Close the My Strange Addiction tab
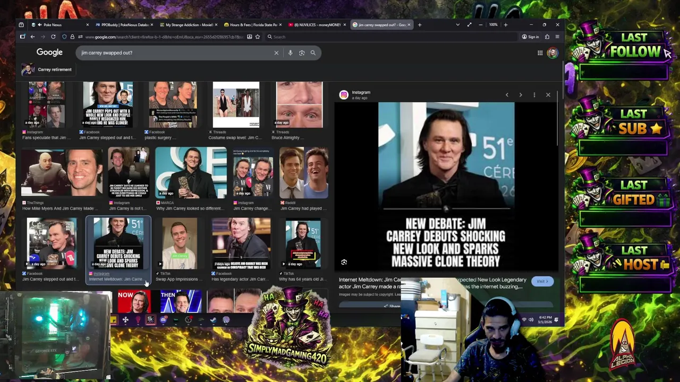This screenshot has height=382, width=680. click(216, 25)
